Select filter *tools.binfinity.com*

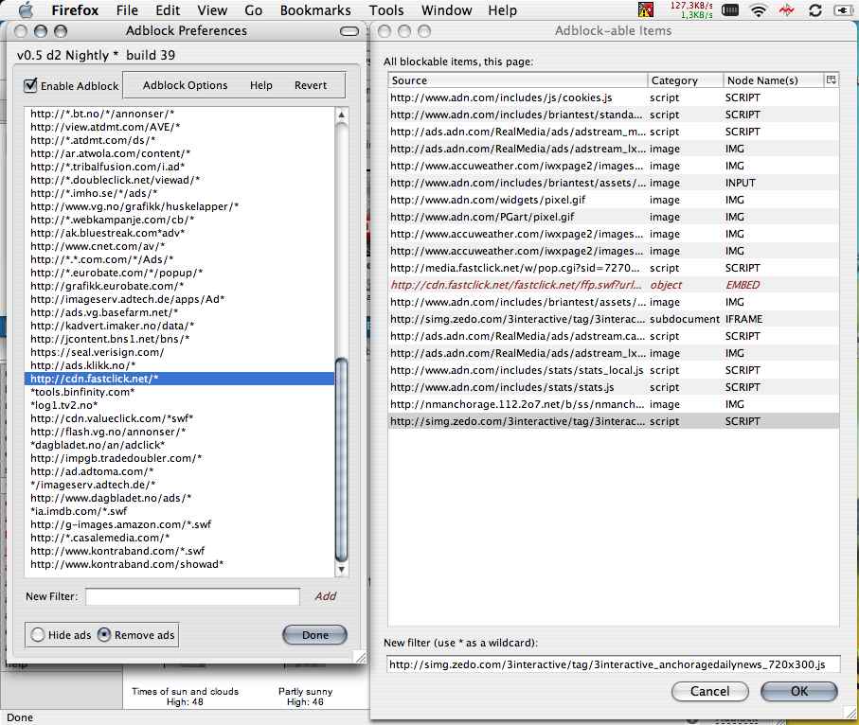[x=179, y=392]
